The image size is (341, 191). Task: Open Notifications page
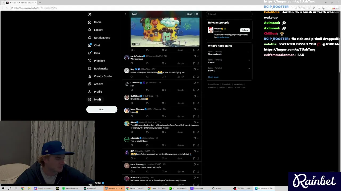[x=99, y=38]
